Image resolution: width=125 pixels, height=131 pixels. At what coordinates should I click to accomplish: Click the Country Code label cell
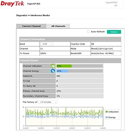coord(81,44)
